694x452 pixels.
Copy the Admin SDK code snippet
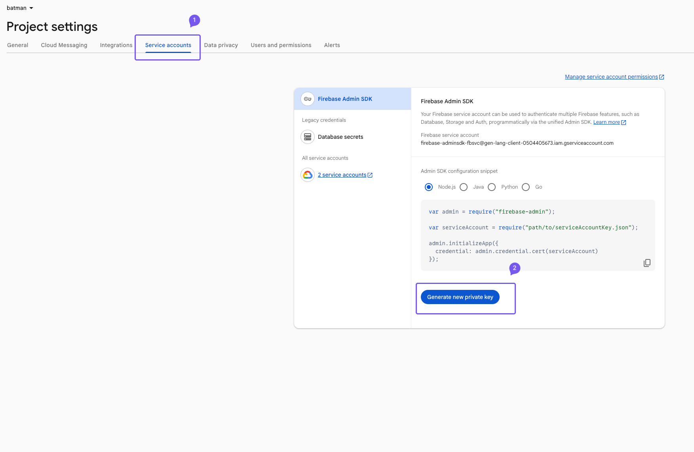point(647,263)
